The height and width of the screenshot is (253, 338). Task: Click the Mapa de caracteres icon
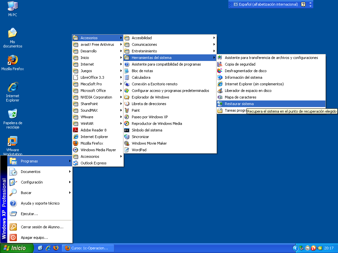pyautogui.click(x=220, y=97)
